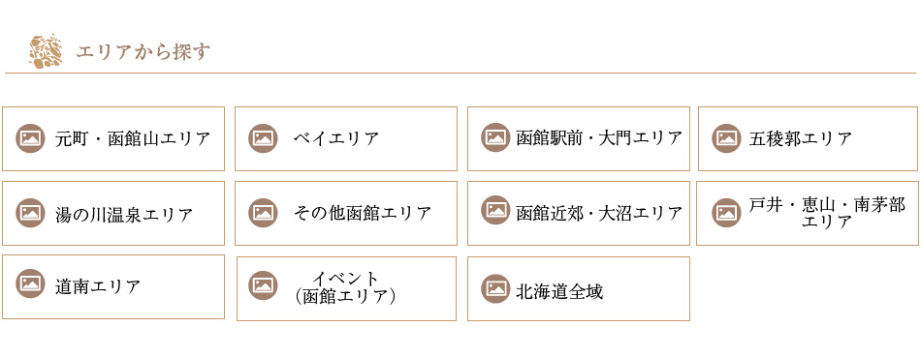Click the image icon next to 五稜郭エリア

coord(726,138)
